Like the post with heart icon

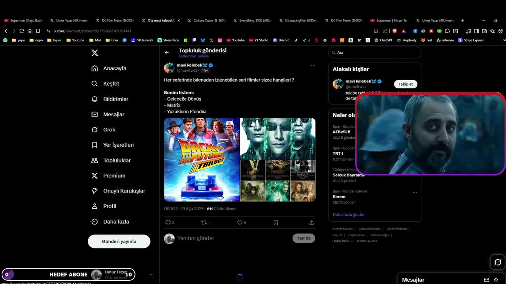pos(240,222)
